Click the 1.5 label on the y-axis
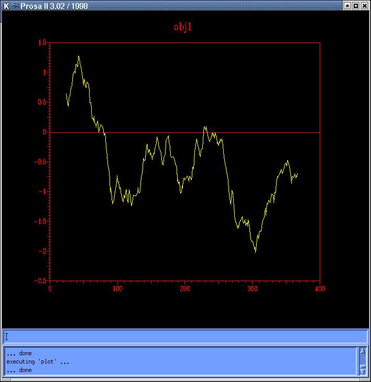 [42, 43]
